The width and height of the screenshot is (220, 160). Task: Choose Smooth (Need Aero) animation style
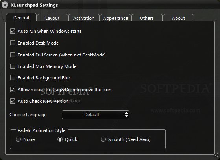tap(103, 139)
